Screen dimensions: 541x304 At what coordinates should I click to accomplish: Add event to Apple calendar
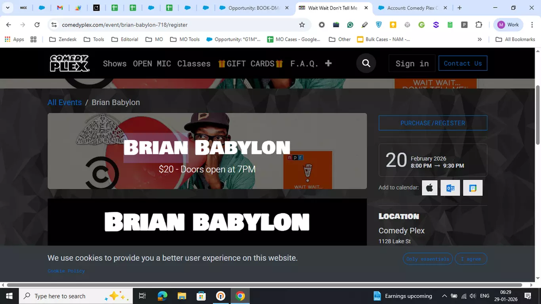429,188
